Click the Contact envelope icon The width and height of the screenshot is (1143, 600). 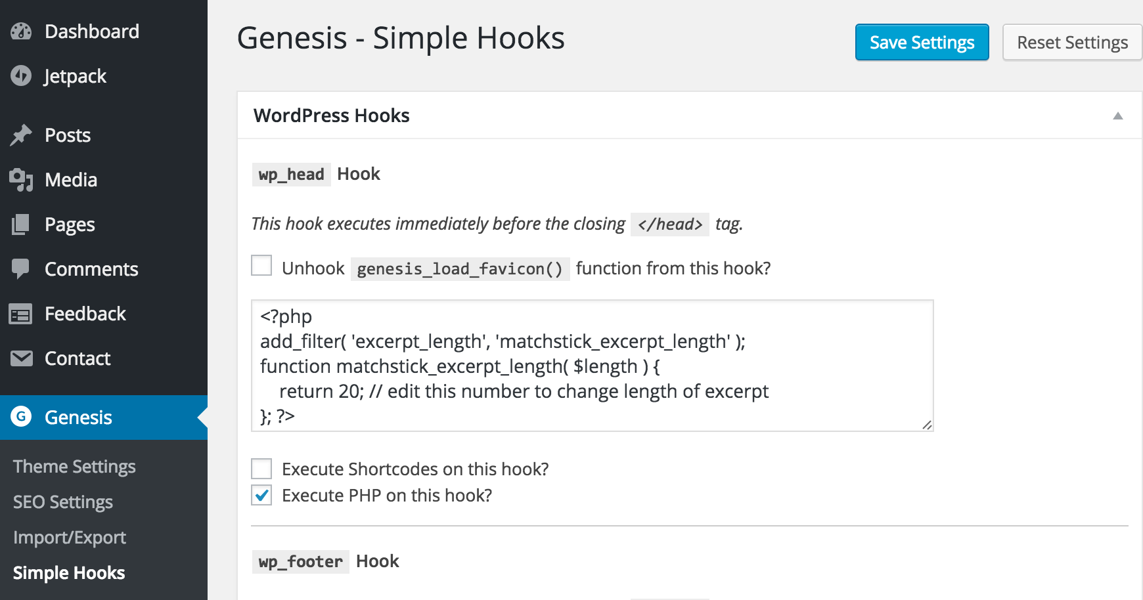[x=21, y=358]
